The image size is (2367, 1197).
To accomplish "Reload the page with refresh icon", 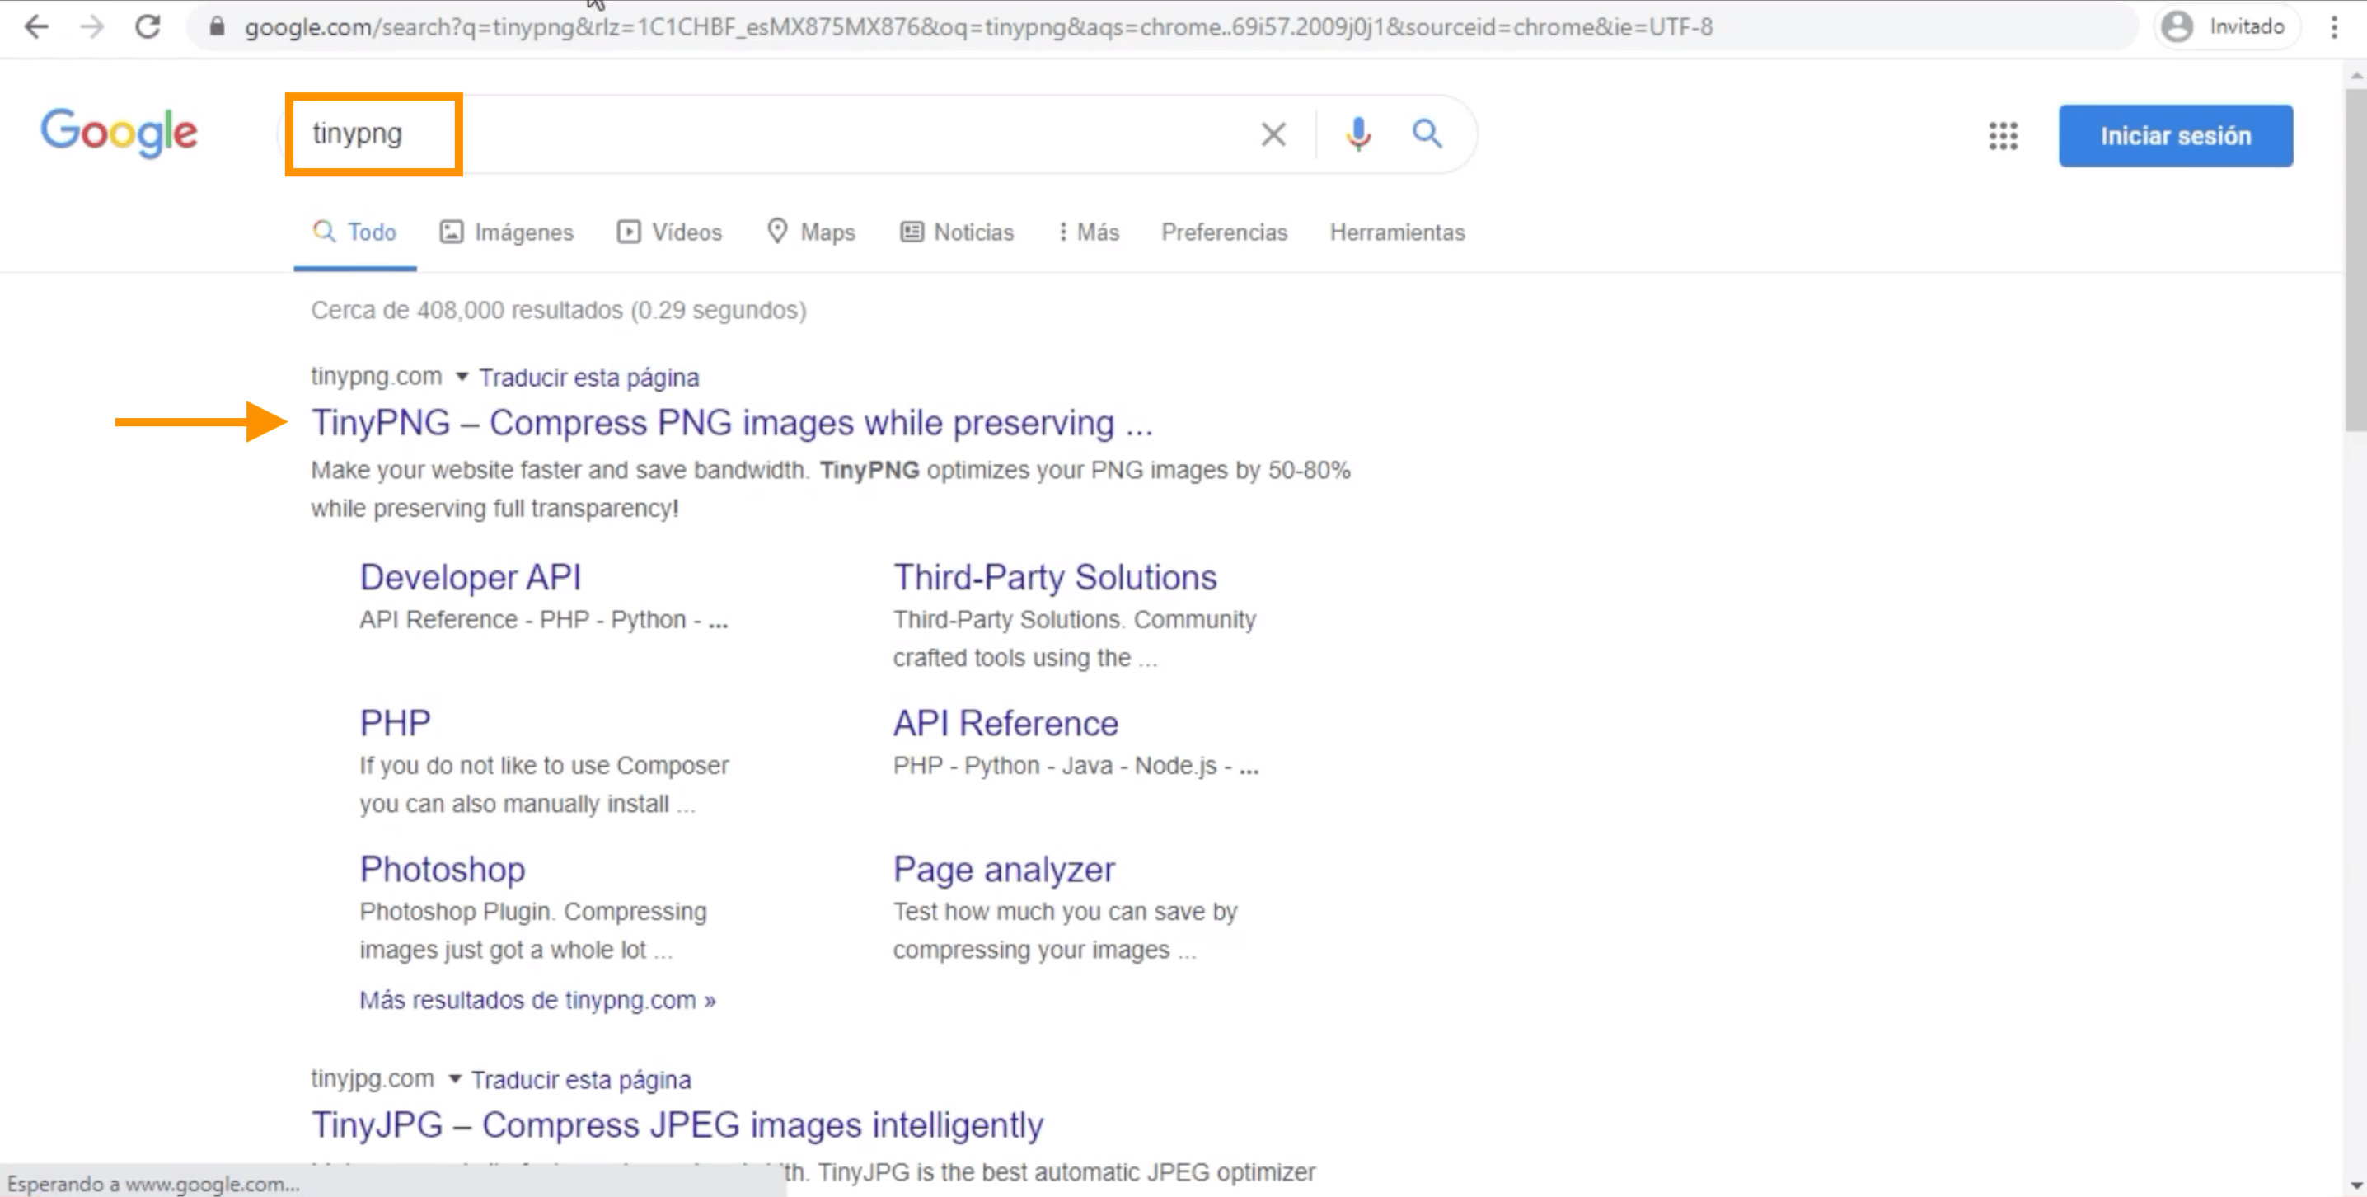I will pyautogui.click(x=148, y=26).
